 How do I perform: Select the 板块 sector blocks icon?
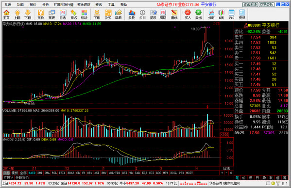point(84,15)
